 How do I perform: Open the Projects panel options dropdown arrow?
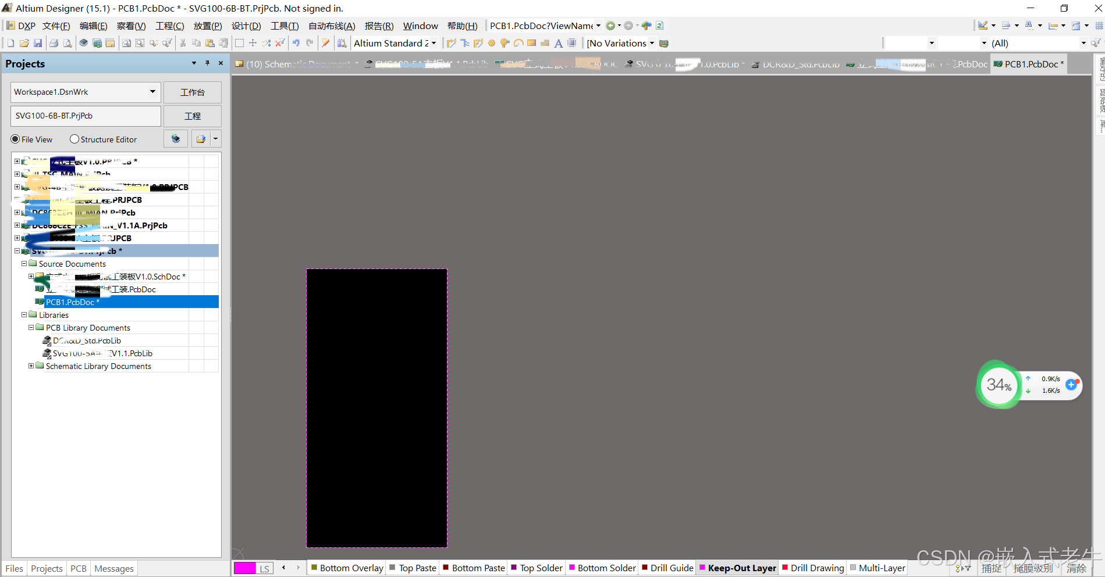click(x=194, y=63)
